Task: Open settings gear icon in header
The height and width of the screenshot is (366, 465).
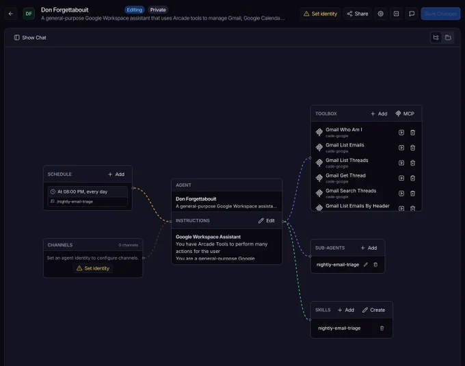Action: [x=380, y=14]
